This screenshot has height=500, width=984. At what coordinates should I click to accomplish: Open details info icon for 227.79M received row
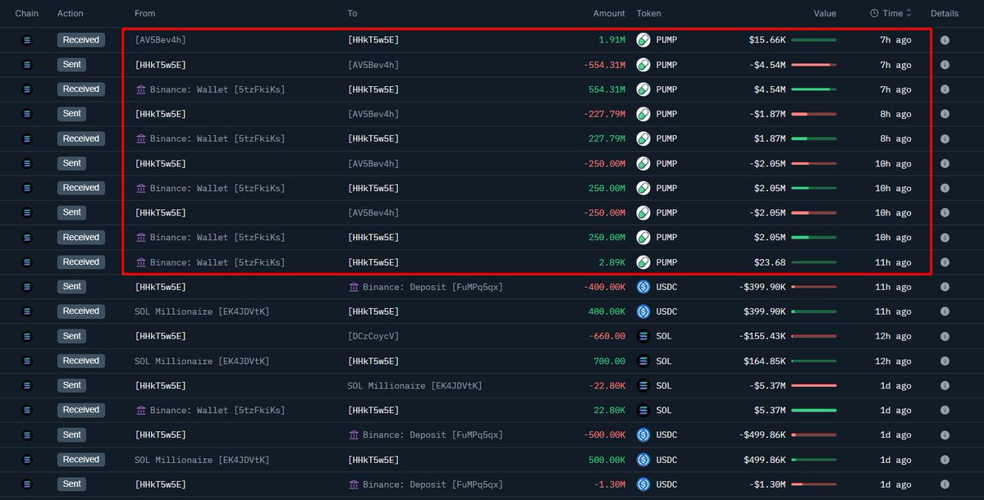[x=945, y=139]
